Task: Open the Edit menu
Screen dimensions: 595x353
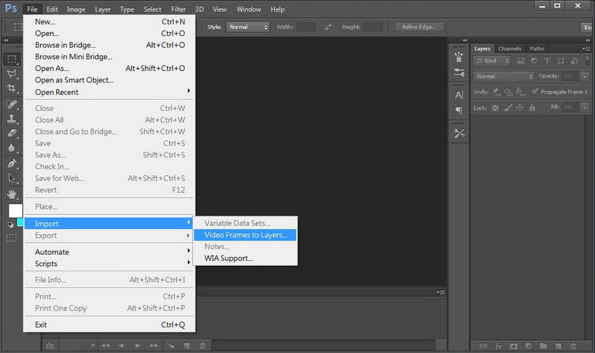Action: [52, 9]
